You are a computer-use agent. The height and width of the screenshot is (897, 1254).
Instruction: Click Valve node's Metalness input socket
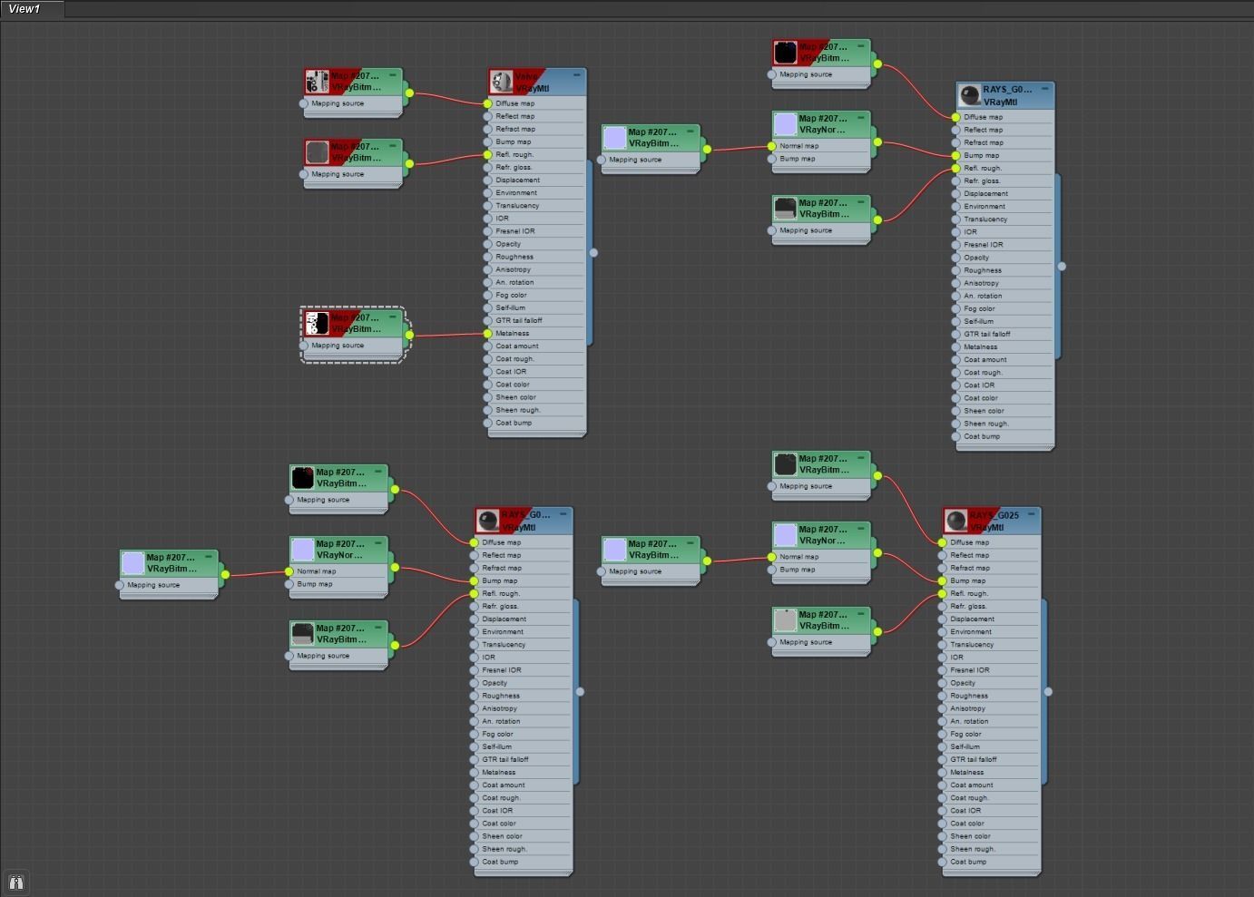point(487,333)
